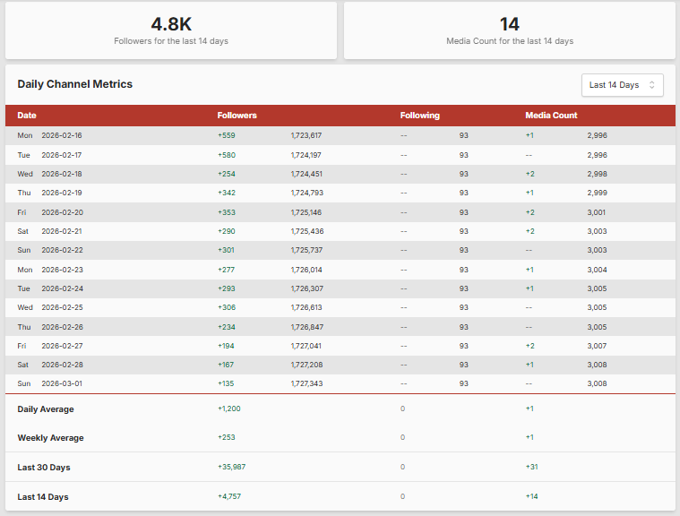
Task: Click the Last 14 Days summary row label
Action: [43, 497]
